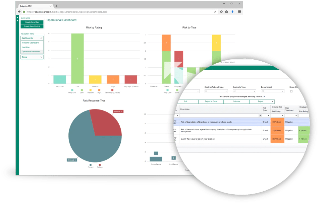Open the clipboard extension icon in toolbar
322x205 pixels.
point(227,11)
